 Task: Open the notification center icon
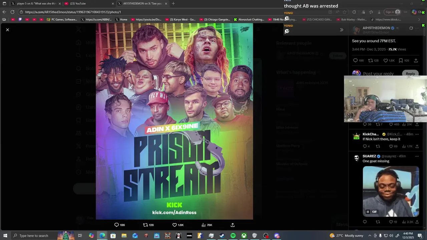click(x=420, y=236)
